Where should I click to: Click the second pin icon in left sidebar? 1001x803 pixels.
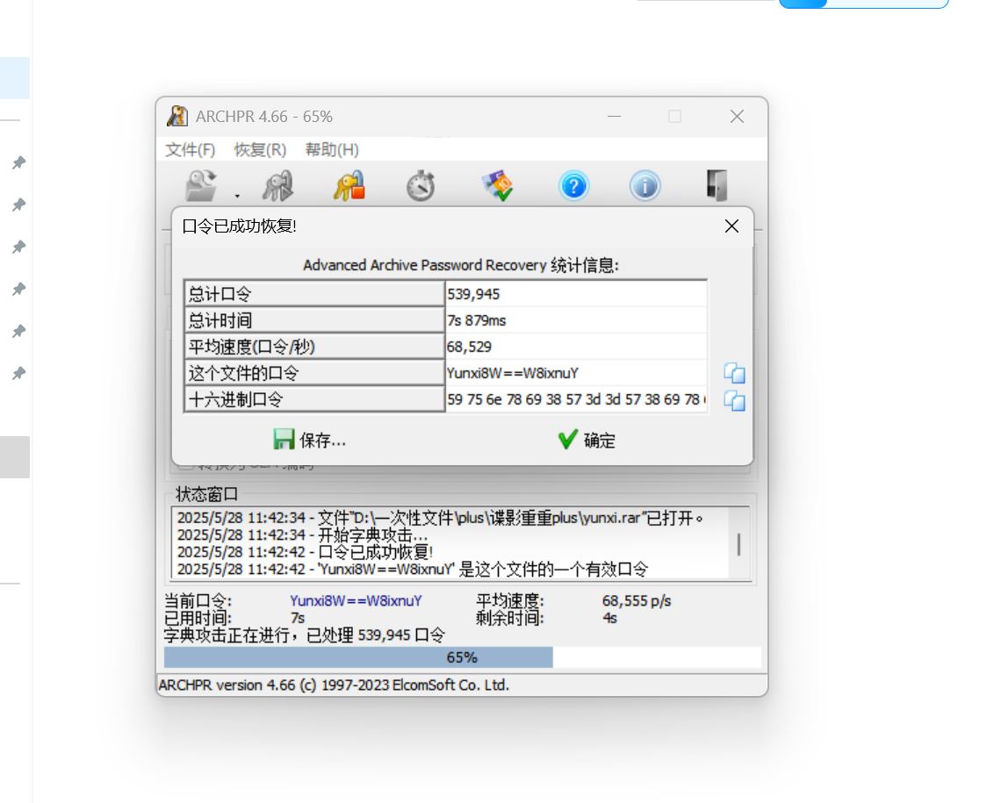point(19,204)
